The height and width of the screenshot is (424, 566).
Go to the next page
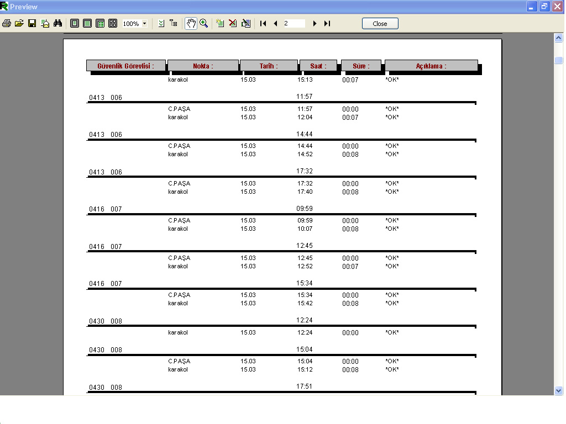point(315,23)
